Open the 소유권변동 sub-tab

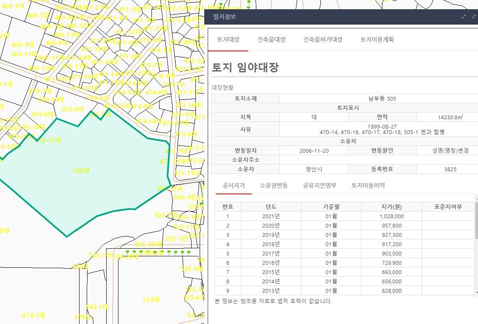274,185
